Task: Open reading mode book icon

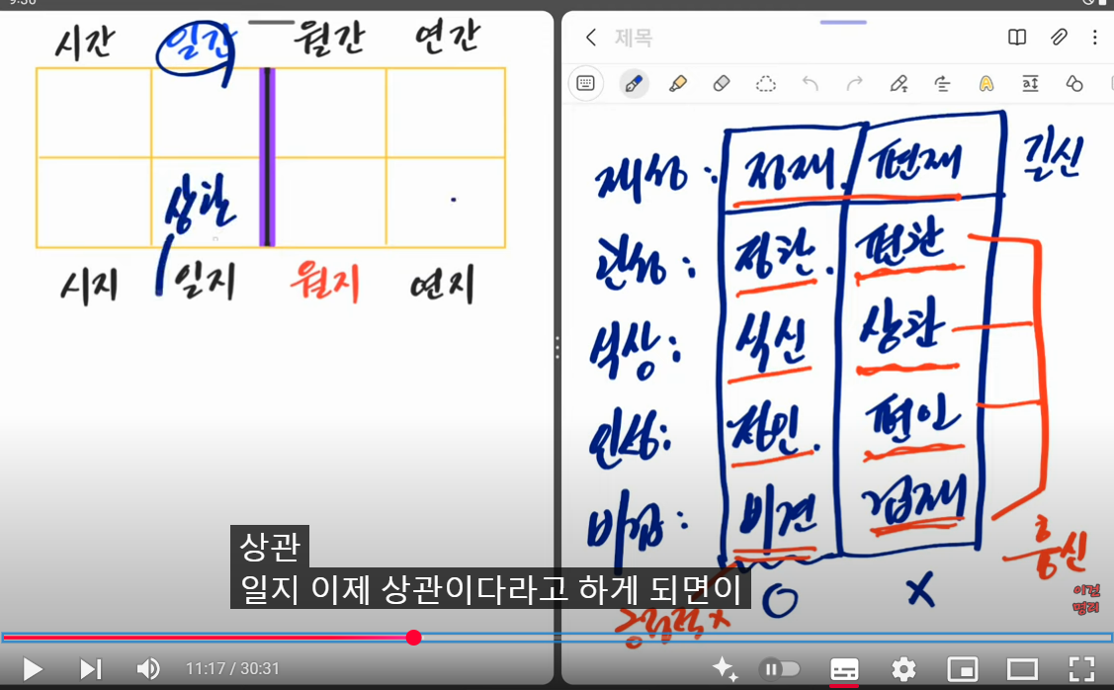Action: 1017,37
